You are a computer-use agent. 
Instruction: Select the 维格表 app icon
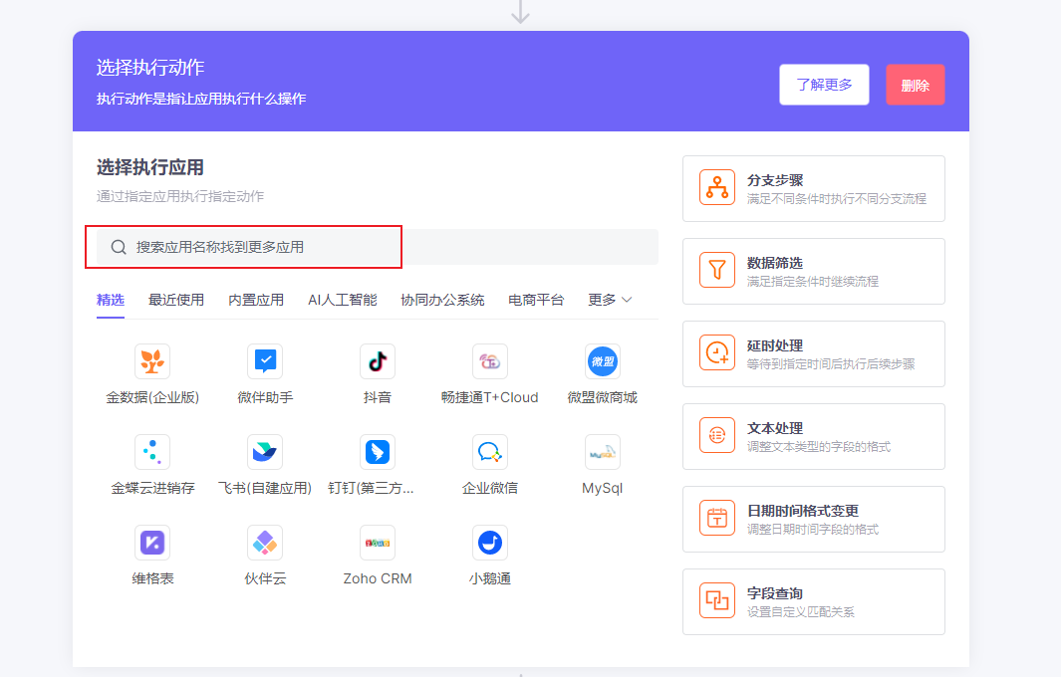(x=152, y=543)
